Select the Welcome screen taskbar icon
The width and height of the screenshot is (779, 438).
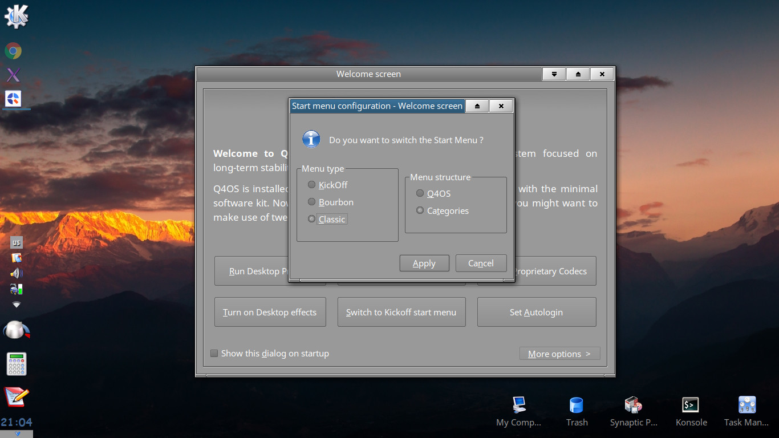coord(13,99)
